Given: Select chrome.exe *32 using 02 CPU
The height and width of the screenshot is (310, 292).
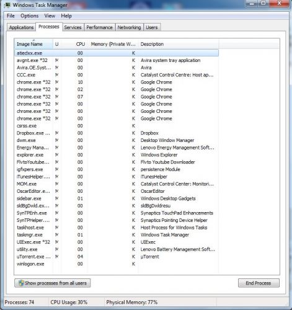Looking at the screenshot, I should [x=117, y=89].
